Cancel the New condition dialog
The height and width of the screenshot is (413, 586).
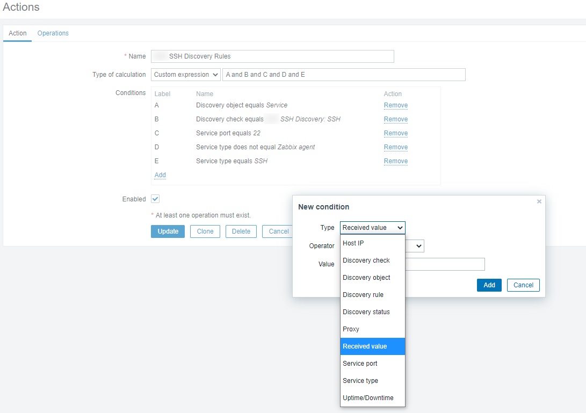(523, 285)
